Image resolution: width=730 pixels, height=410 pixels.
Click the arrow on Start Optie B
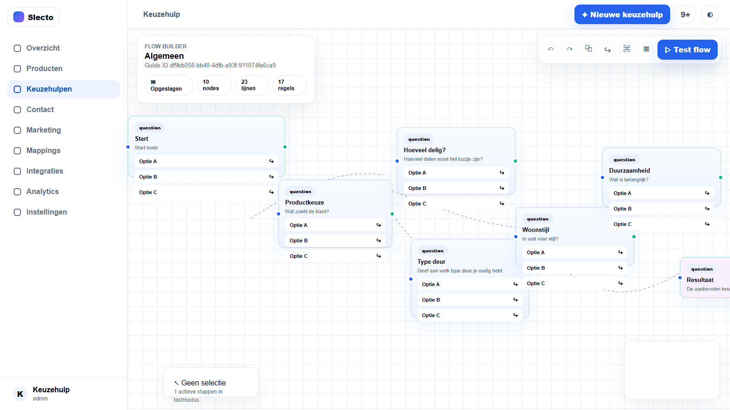point(271,177)
